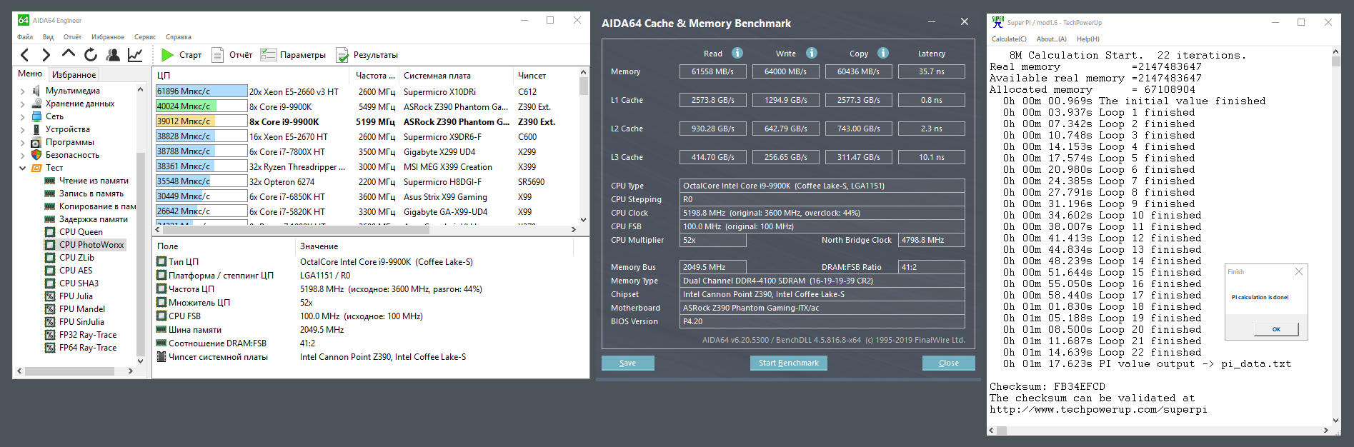Open Параметры in the AIDA64 toolbar
1354x447 pixels.
(x=293, y=55)
